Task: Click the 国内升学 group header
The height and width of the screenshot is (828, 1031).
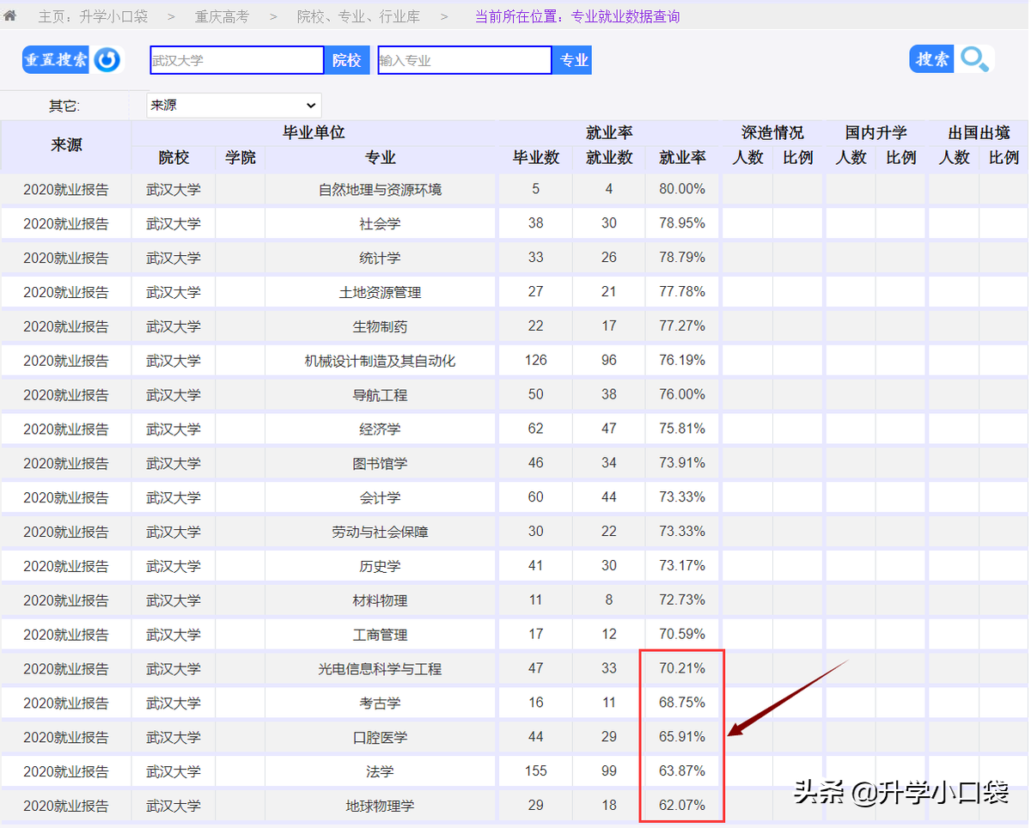Action: (875, 133)
